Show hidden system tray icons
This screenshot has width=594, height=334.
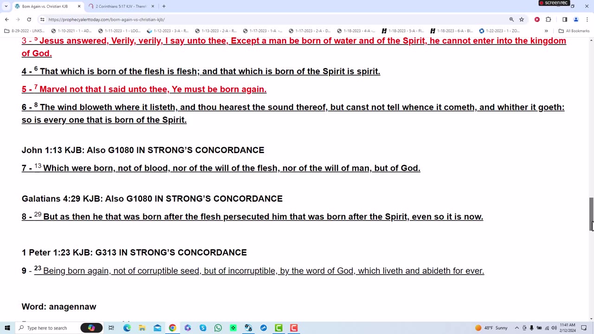coord(517,328)
